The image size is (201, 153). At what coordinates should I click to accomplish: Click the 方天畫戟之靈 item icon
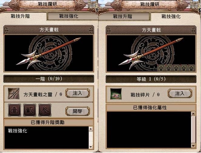[14, 94]
